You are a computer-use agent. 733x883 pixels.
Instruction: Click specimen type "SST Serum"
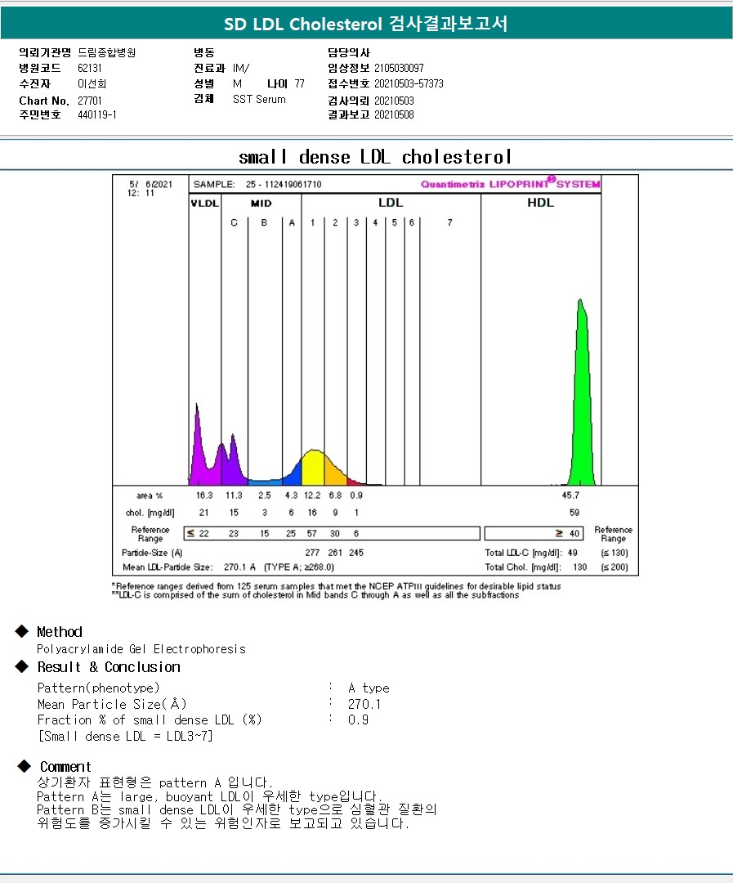click(x=259, y=99)
